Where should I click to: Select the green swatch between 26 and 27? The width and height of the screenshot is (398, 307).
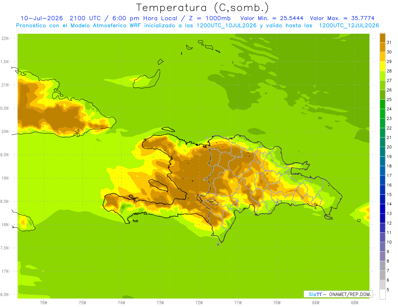[382, 85]
